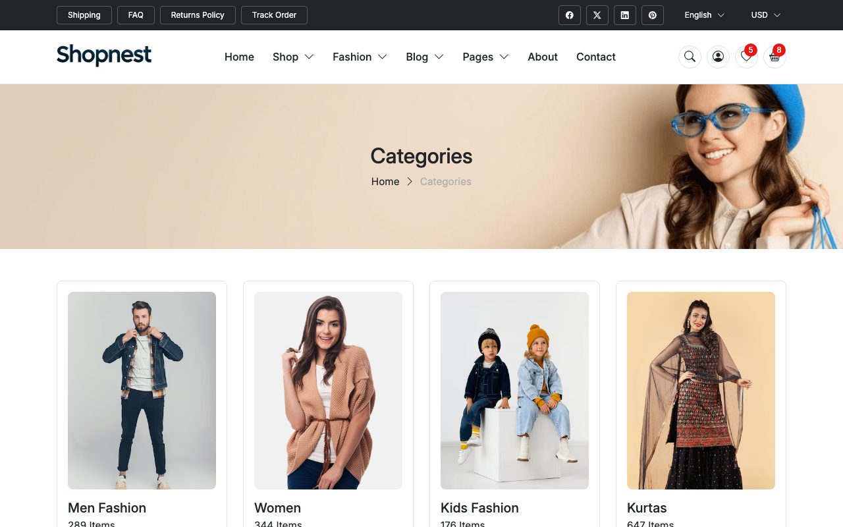View the Returns Policy button
The width and height of the screenshot is (843, 527).
click(198, 15)
